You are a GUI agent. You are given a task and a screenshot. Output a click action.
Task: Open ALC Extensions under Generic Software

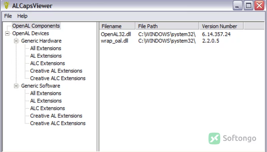[47, 108]
